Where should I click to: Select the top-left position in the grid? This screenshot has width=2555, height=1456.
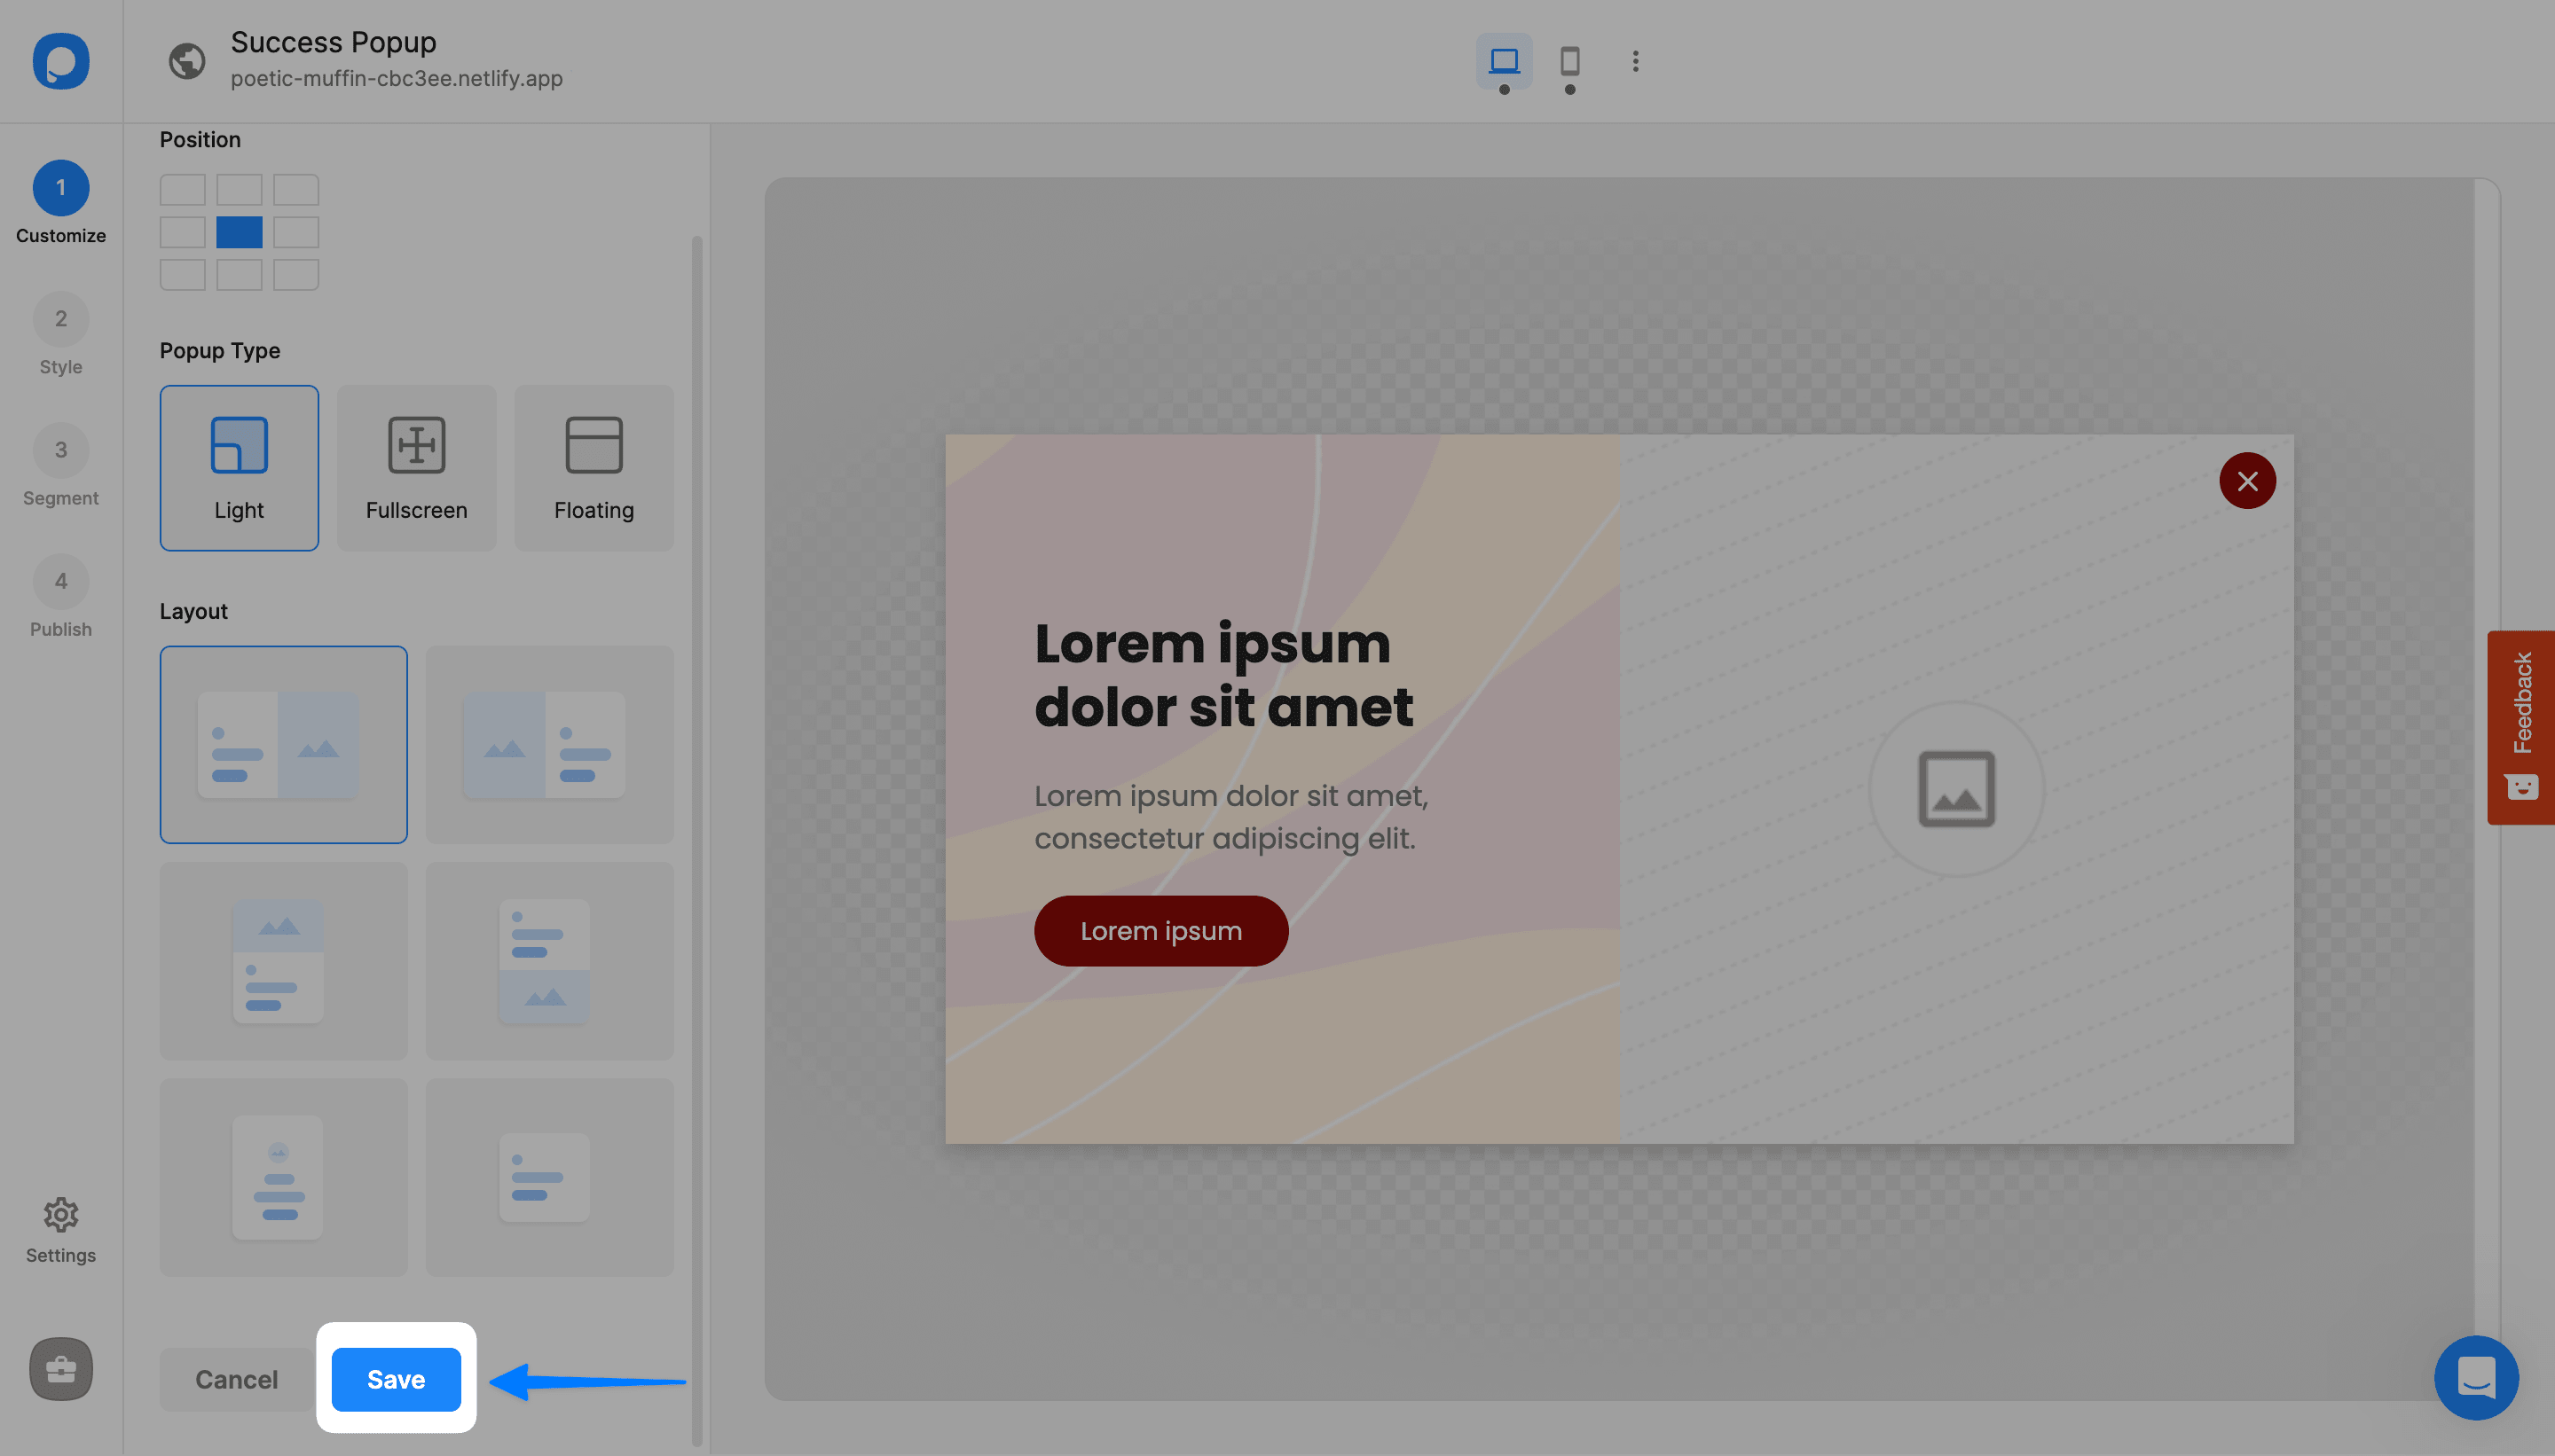[182, 189]
